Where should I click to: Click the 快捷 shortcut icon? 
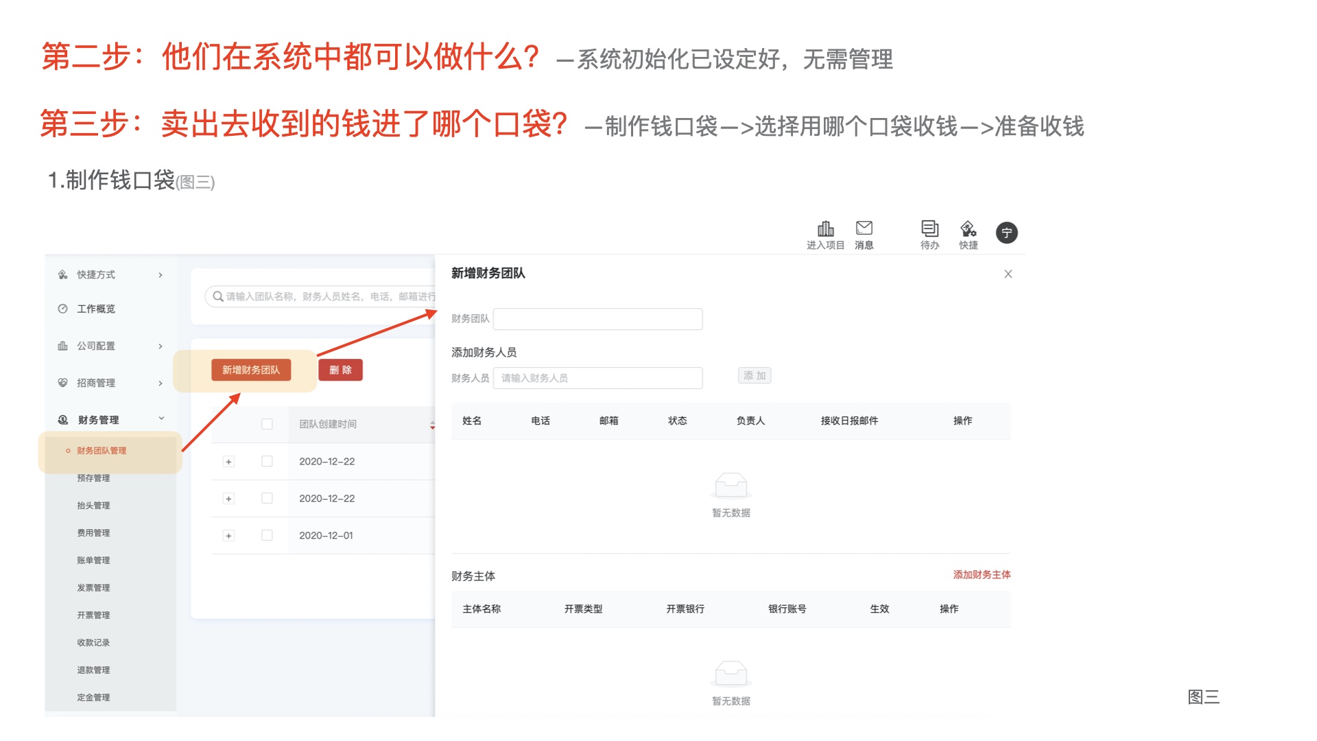click(968, 228)
